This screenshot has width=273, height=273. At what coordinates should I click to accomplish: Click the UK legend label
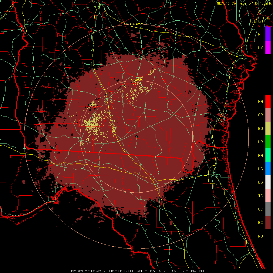click(260, 48)
